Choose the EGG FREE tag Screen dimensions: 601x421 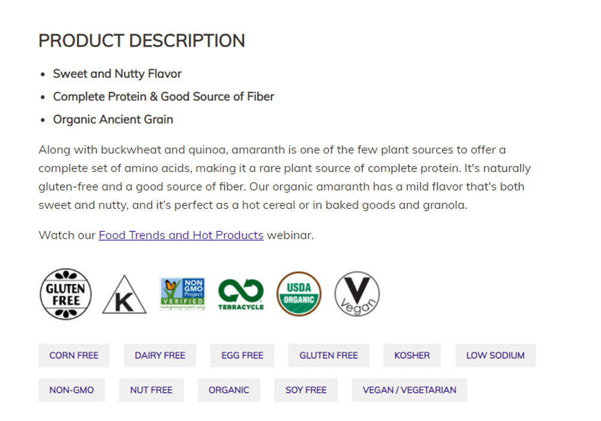point(242,355)
